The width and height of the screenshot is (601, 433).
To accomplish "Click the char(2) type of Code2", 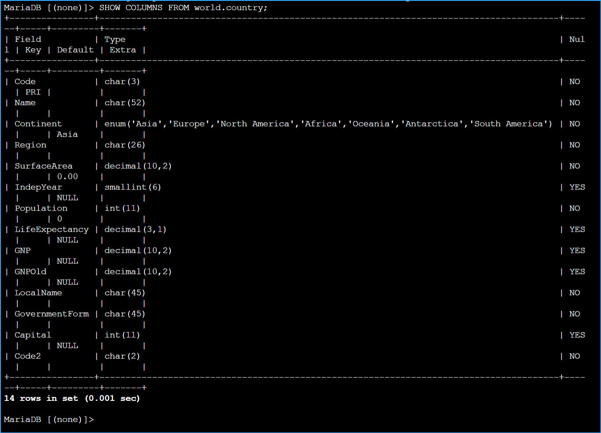I will coord(122,356).
